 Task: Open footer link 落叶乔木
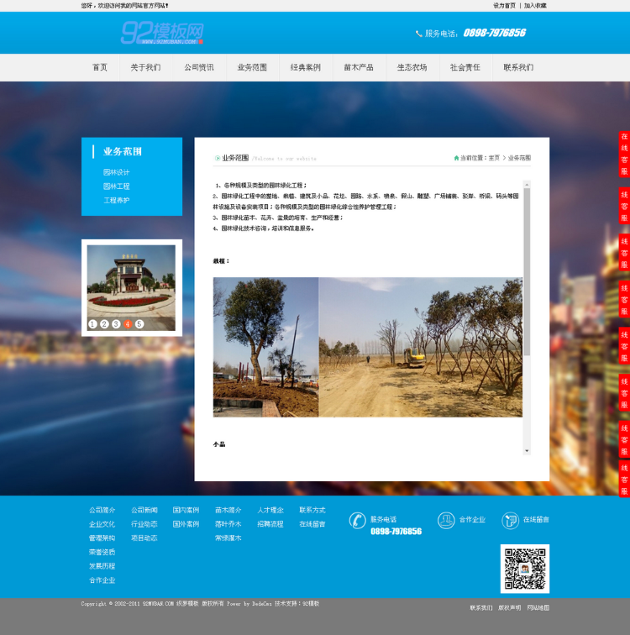click(228, 524)
